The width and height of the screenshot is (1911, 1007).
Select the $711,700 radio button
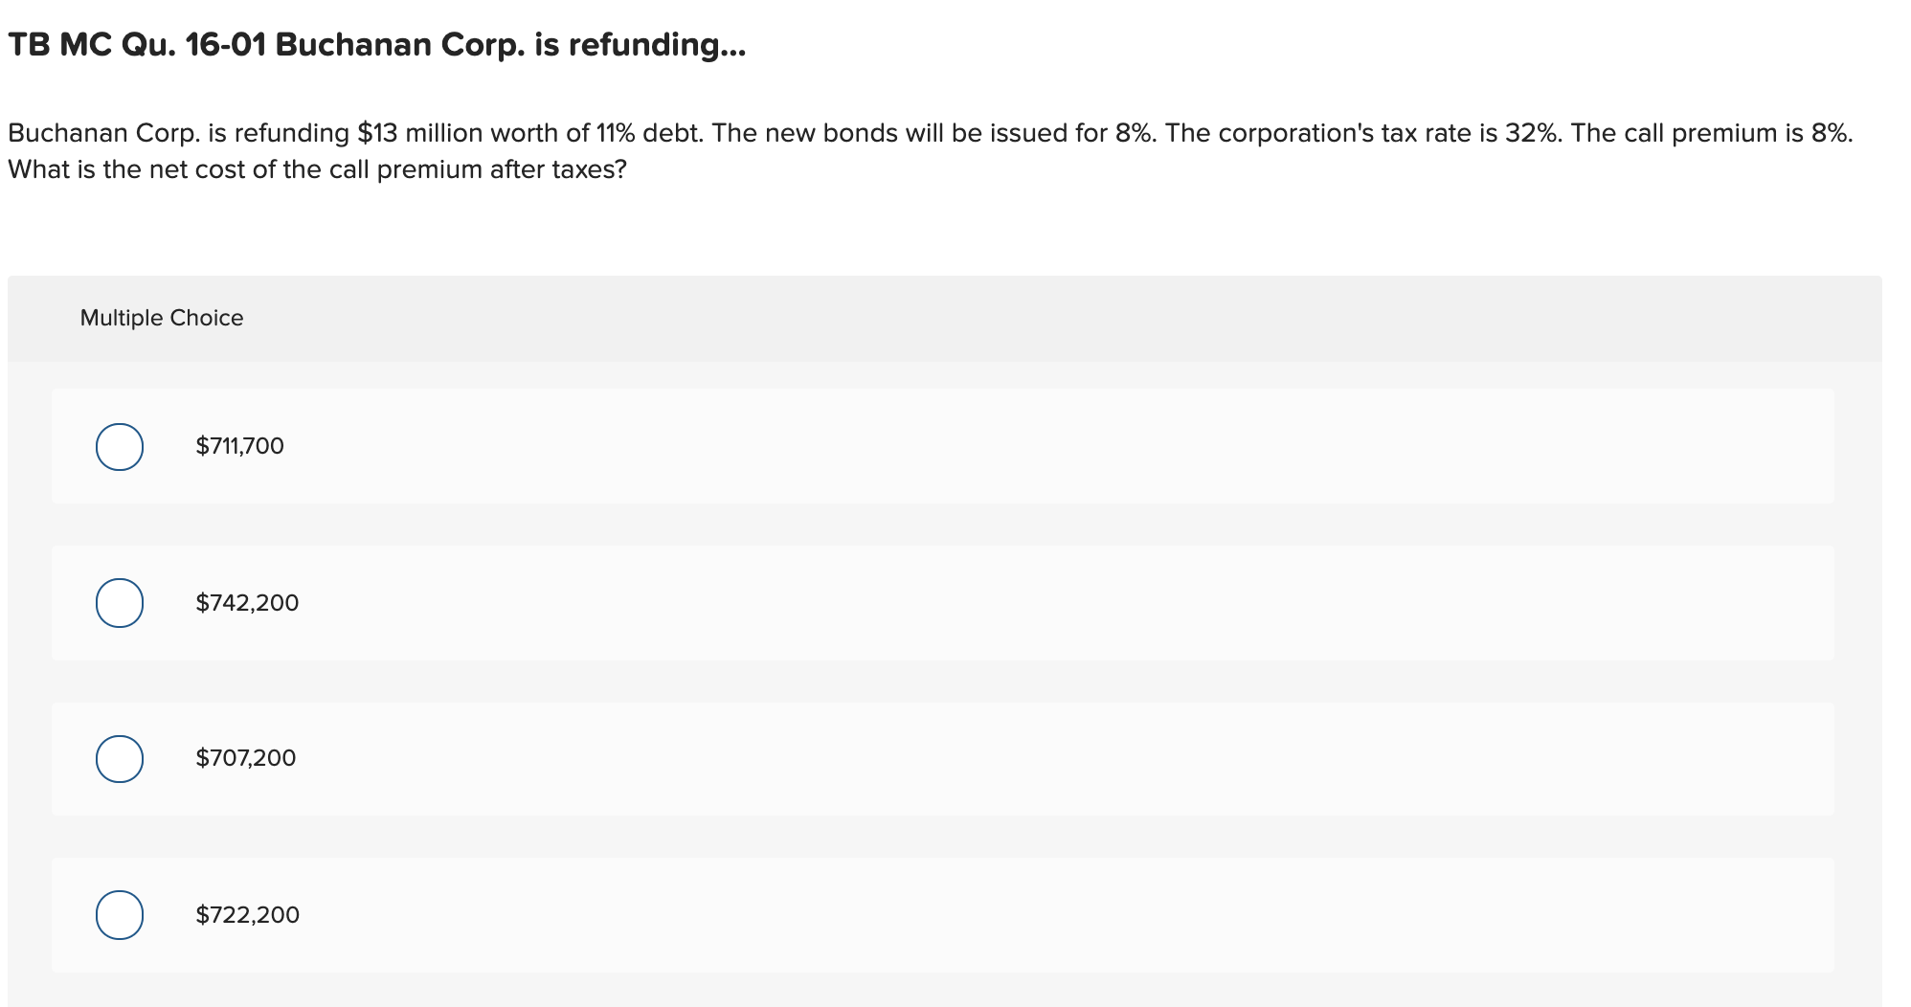tap(119, 446)
